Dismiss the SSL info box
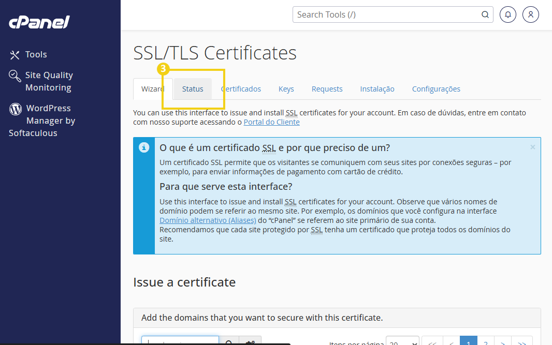 533,147
